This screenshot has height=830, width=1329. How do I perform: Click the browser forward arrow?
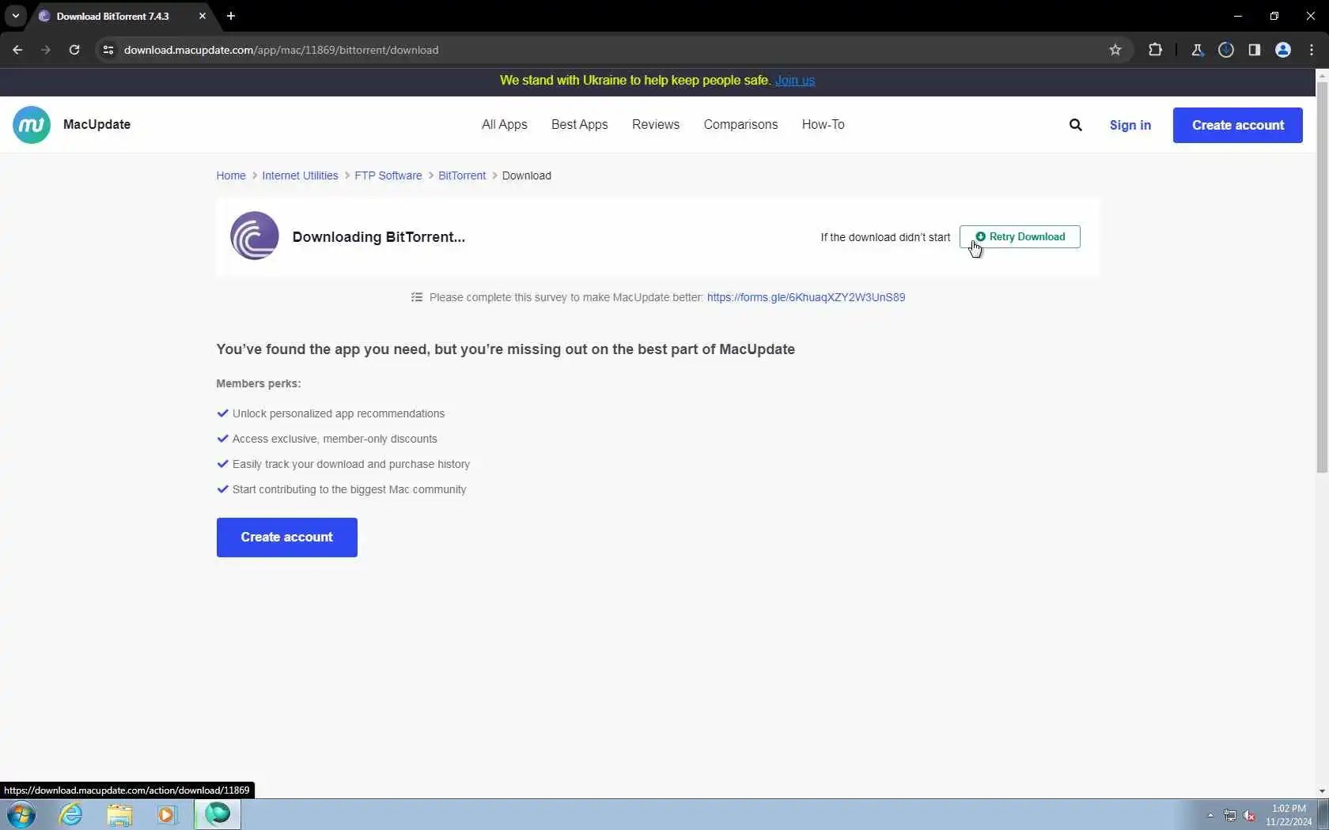[46, 50]
